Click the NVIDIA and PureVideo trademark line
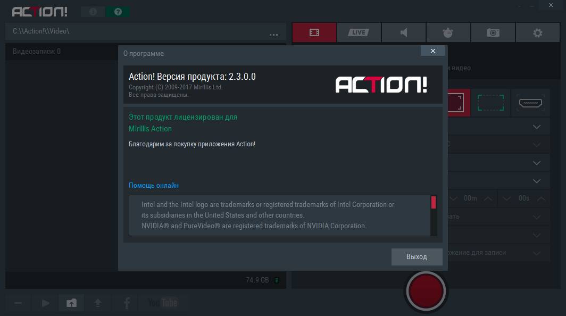The width and height of the screenshot is (566, 316). (254, 226)
